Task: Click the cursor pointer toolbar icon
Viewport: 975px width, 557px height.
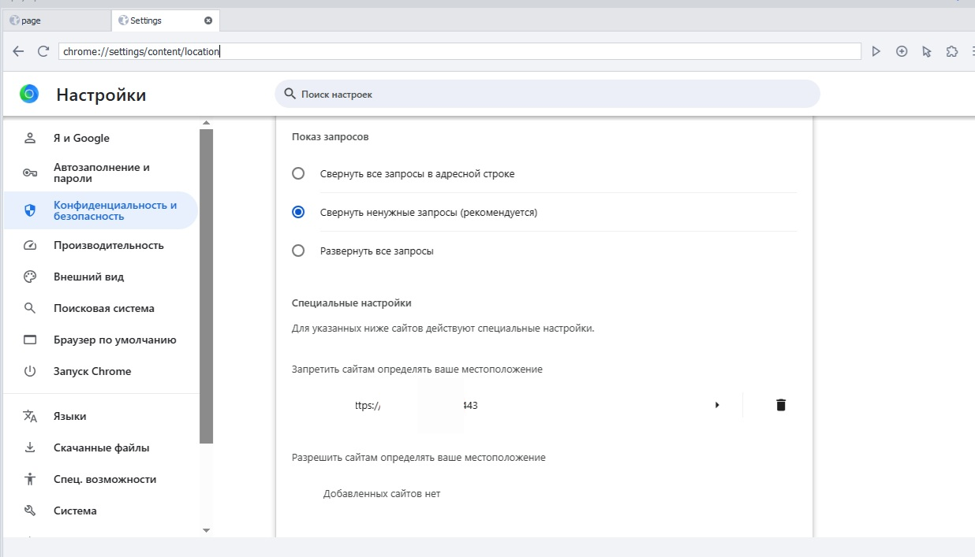Action: tap(927, 51)
